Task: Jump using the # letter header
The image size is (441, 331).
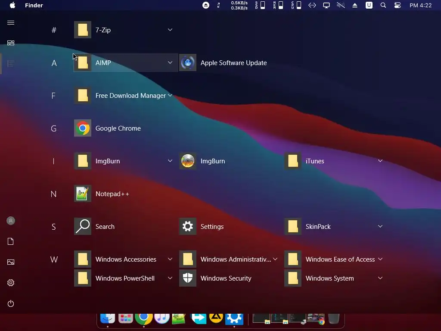Action: [54, 30]
